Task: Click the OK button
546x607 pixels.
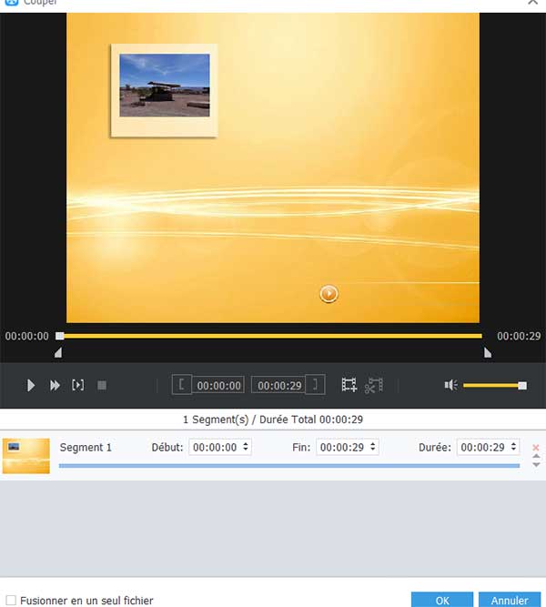Action: (442, 601)
